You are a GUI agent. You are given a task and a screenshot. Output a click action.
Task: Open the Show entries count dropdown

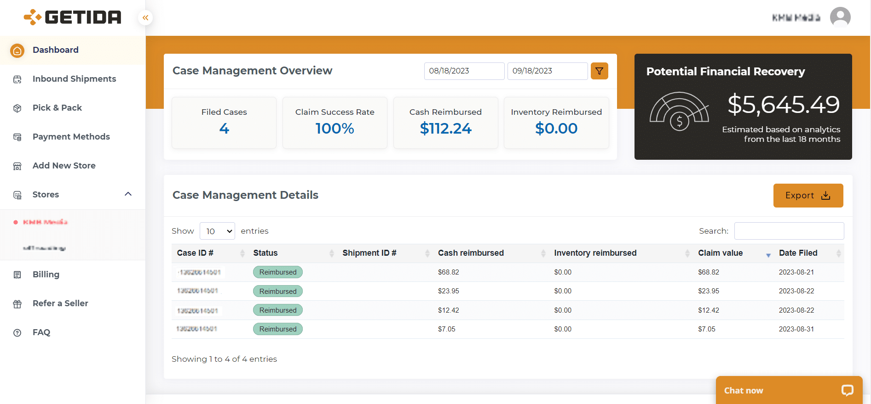click(217, 231)
